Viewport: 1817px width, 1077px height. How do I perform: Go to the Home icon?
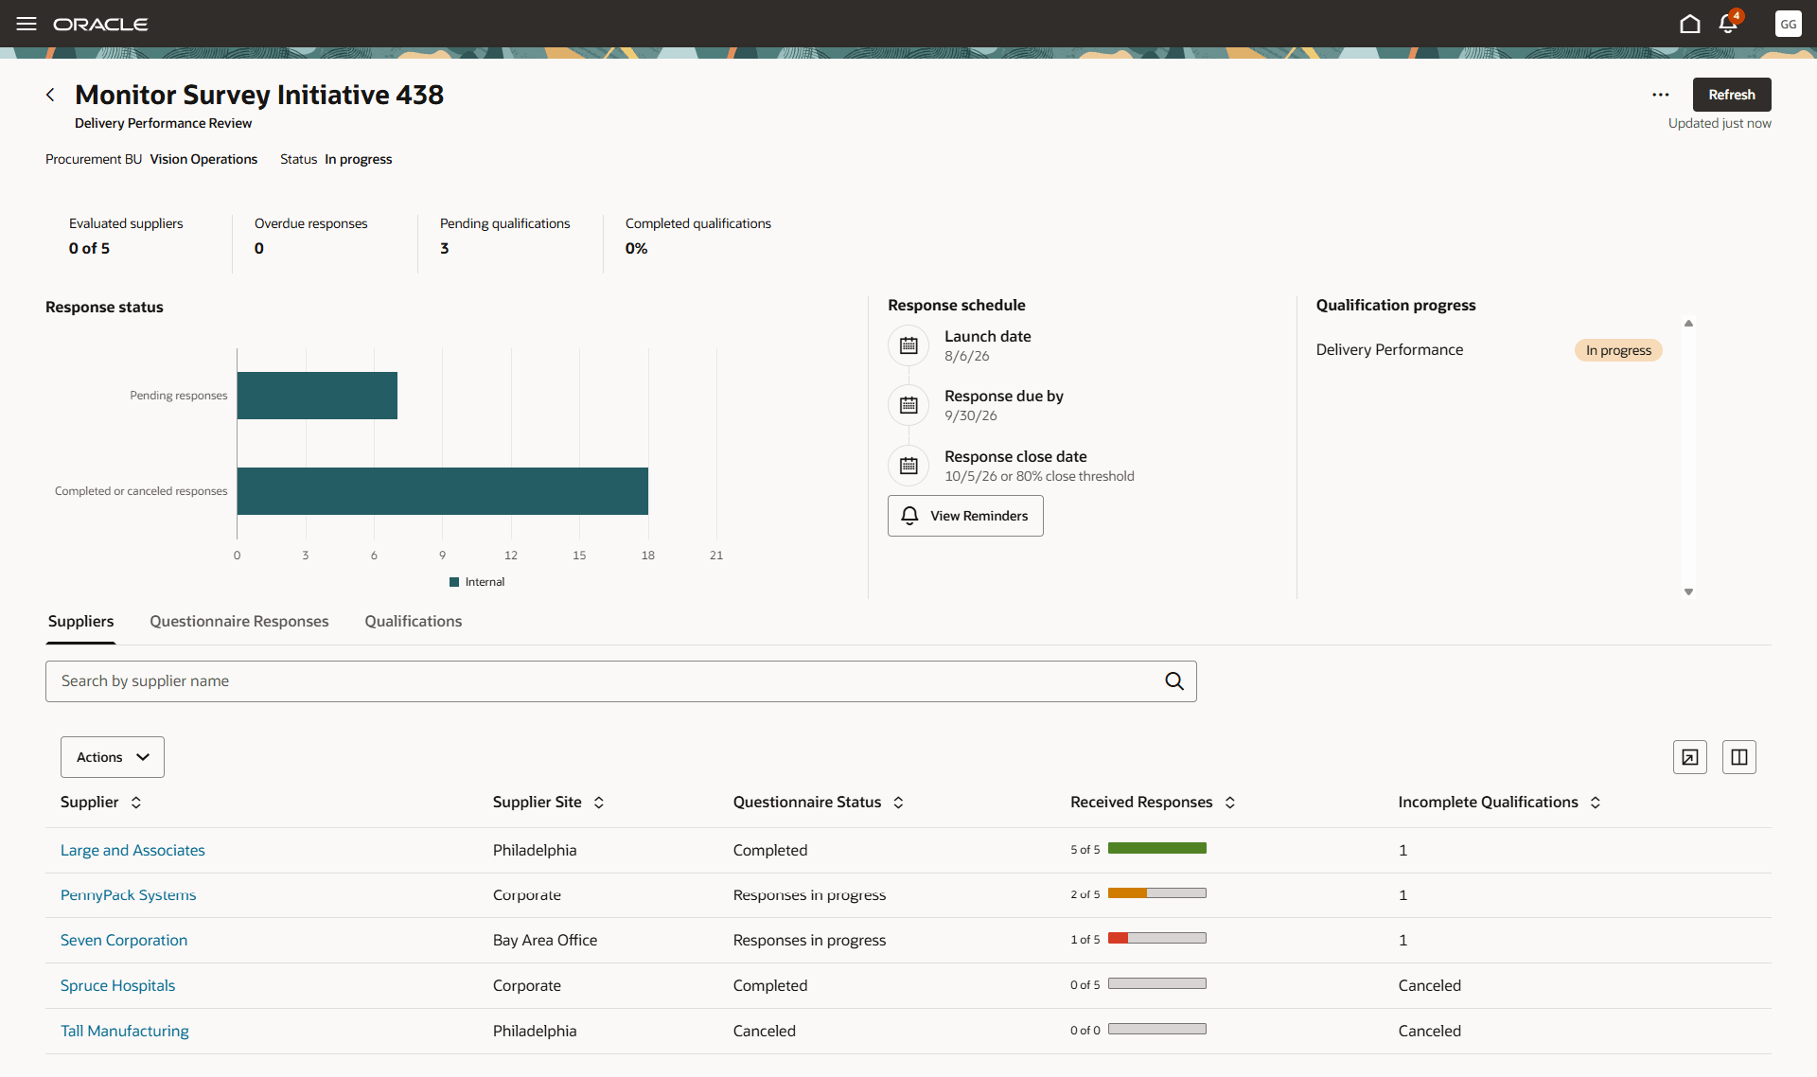tap(1690, 24)
